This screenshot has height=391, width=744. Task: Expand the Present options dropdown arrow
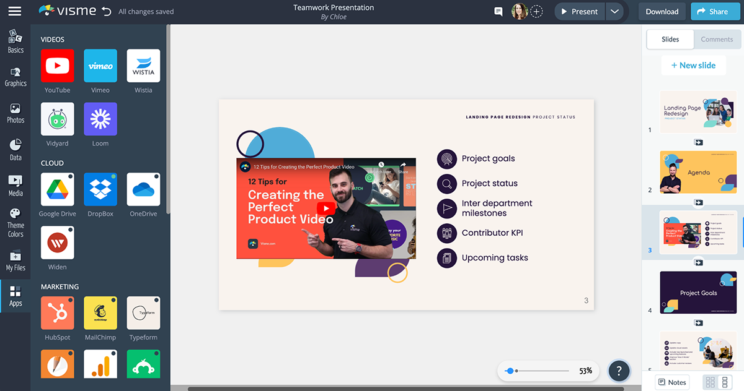[614, 12]
